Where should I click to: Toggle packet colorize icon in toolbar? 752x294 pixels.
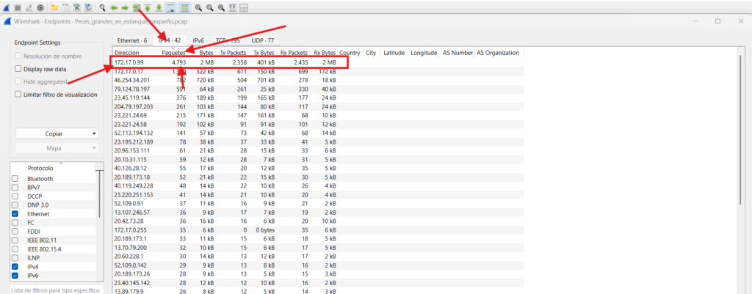pyautogui.click(x=184, y=7)
